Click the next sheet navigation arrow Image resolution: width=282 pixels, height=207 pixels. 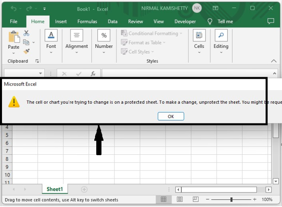tap(25, 189)
